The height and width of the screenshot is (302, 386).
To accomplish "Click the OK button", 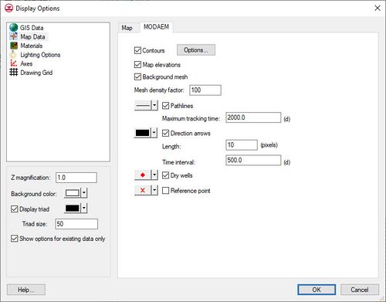I will [317, 290].
